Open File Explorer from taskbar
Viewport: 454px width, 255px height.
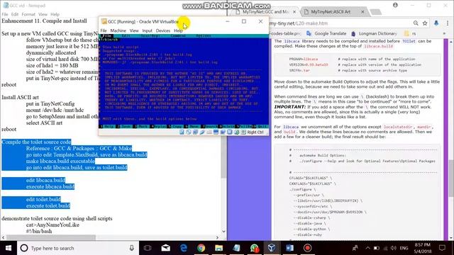[x=219, y=248]
